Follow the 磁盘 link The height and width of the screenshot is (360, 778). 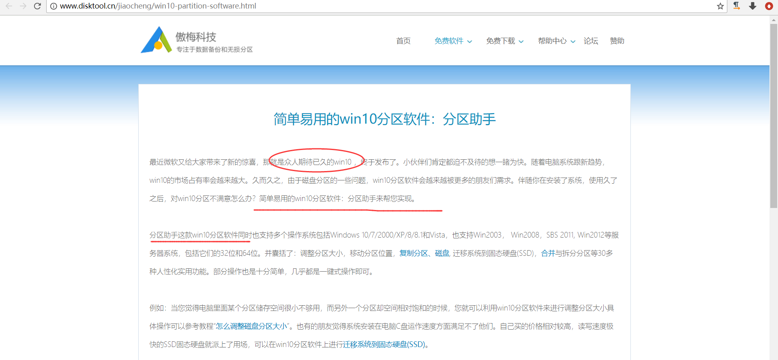pos(442,253)
